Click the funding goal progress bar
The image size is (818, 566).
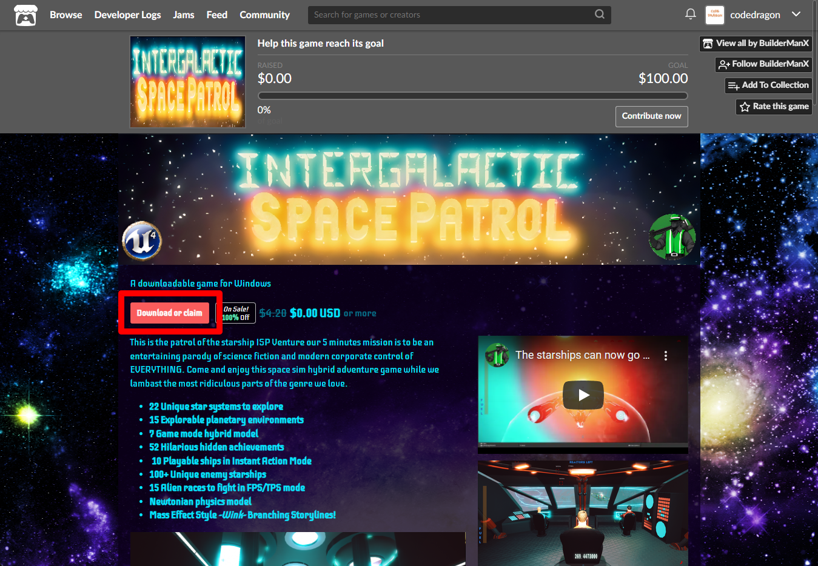[472, 96]
